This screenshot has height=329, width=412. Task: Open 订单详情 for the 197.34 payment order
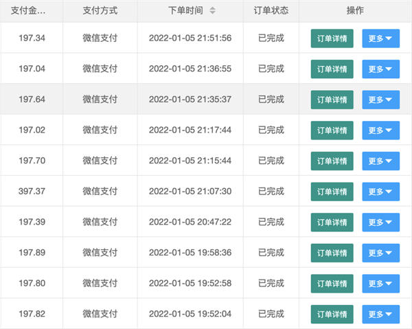click(332, 38)
